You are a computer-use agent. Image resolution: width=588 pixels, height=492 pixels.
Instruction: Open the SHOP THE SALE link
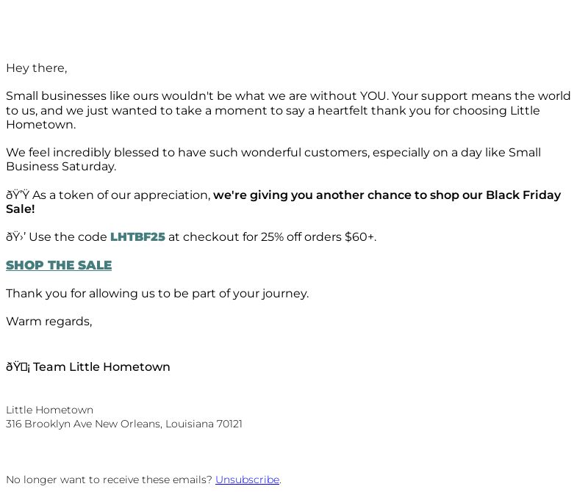point(59,265)
